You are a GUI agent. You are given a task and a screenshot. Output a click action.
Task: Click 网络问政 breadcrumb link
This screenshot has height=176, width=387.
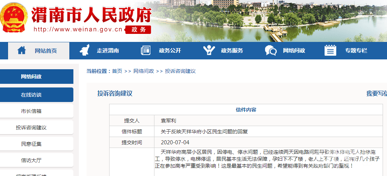coord(143,71)
